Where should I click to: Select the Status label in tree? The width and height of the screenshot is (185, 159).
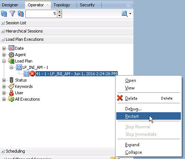click(x=21, y=80)
